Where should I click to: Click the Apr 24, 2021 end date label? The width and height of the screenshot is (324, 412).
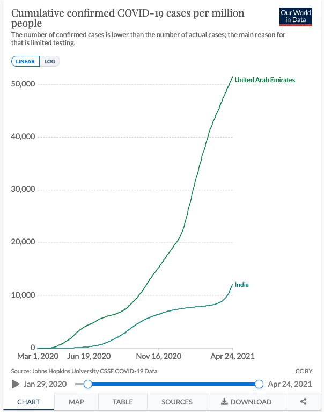(x=290, y=384)
